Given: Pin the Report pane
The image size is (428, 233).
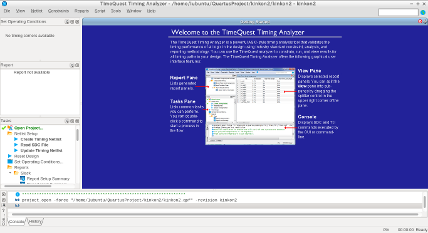Looking at the screenshot, I should click(72, 65).
